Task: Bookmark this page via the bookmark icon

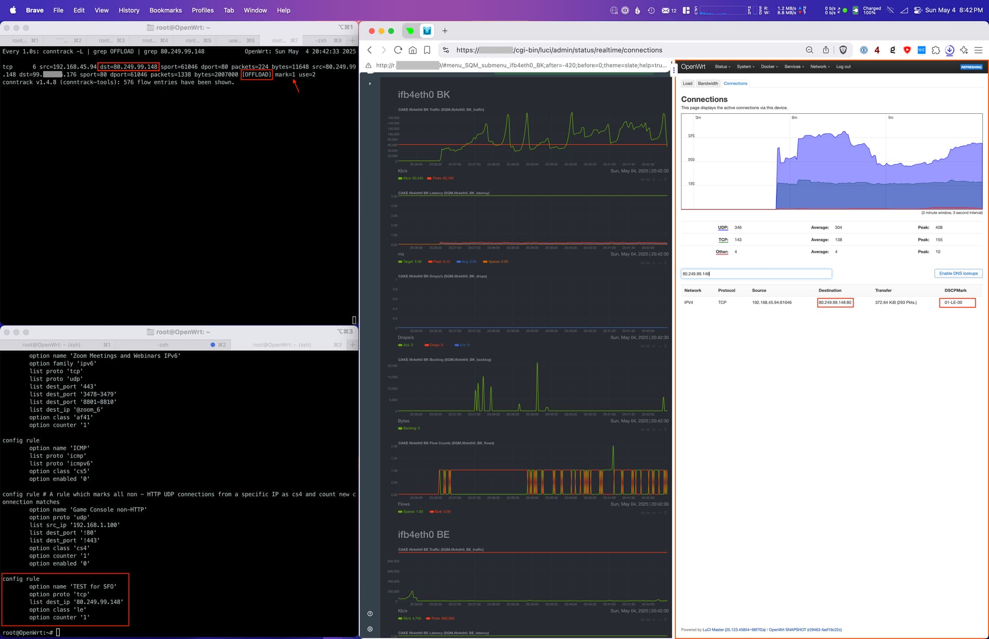Action: click(427, 50)
